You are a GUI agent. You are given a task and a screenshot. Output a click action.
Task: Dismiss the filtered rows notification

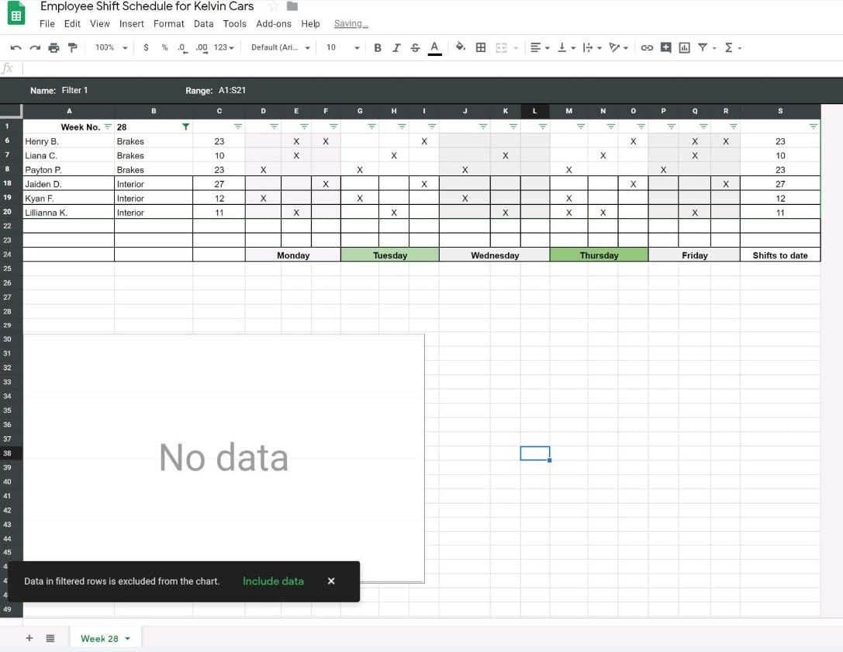pos(331,581)
